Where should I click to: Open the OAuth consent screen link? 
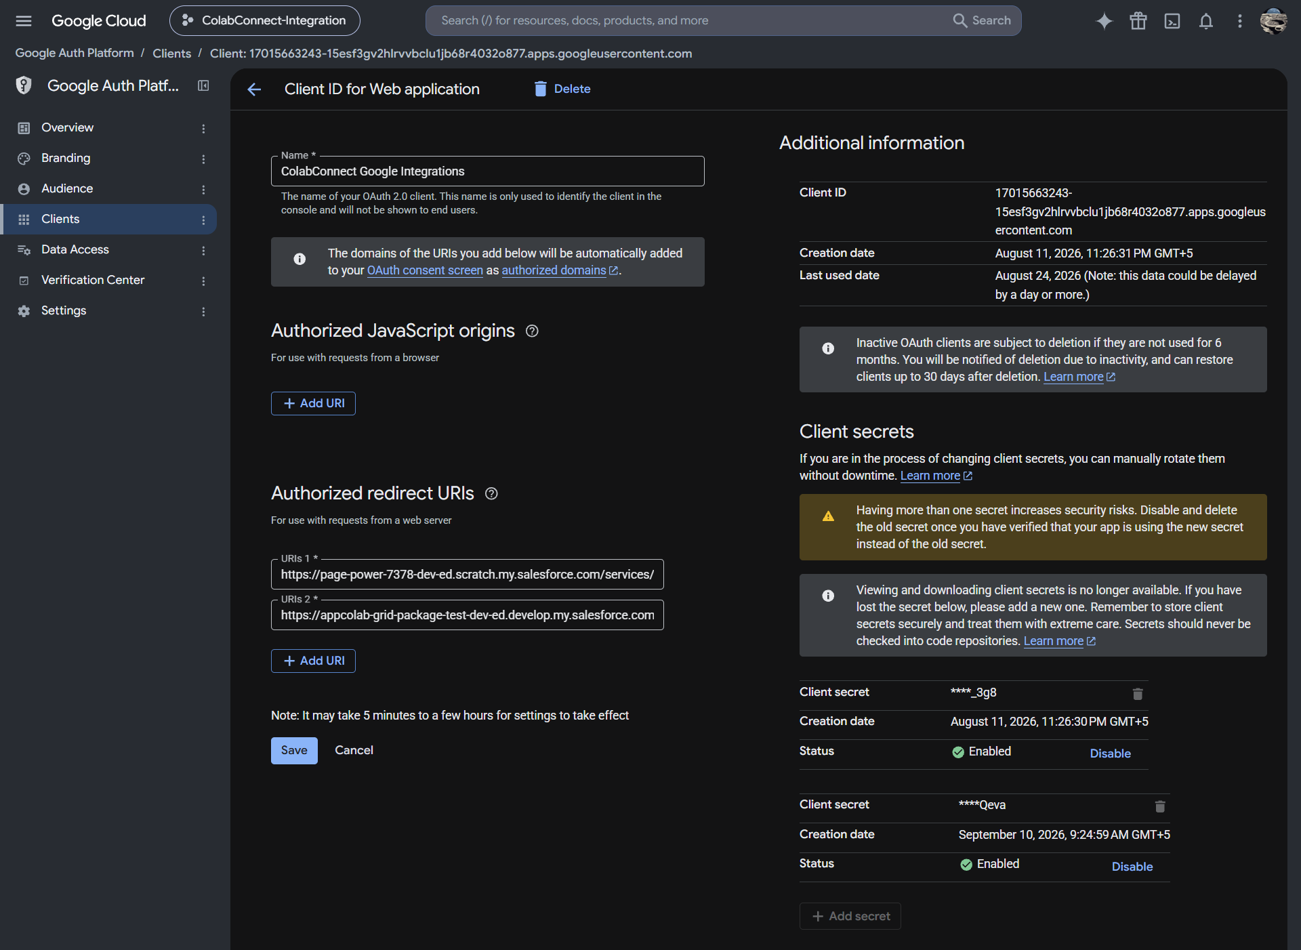pyautogui.click(x=425, y=270)
